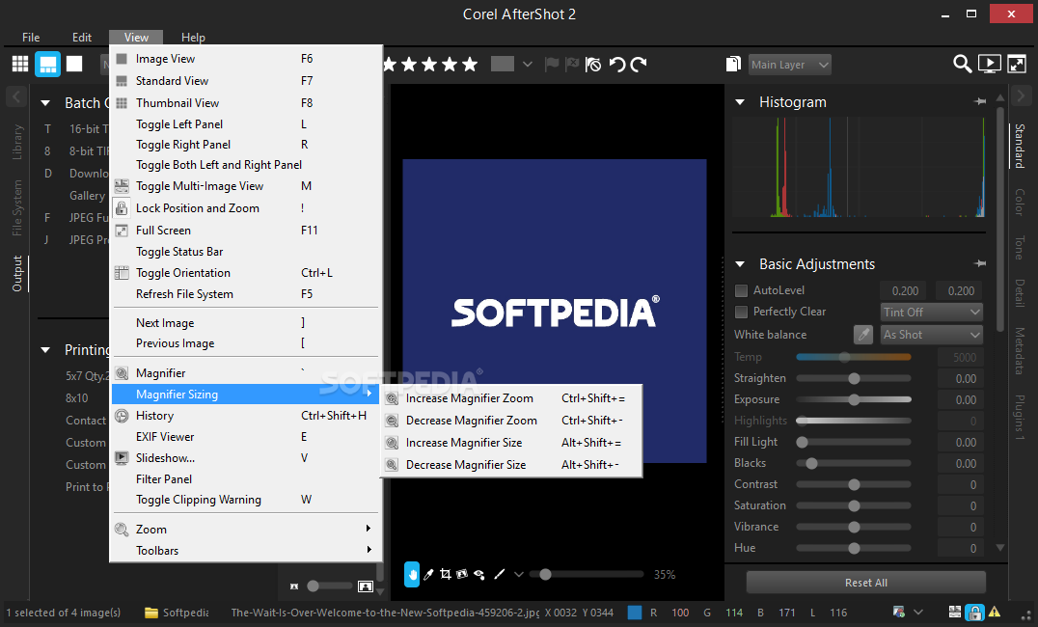Open the search magnifying glass
The height and width of the screenshot is (627, 1038).
pos(962,64)
